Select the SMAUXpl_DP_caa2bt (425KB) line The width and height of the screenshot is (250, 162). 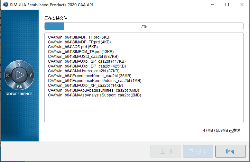pos(87,66)
